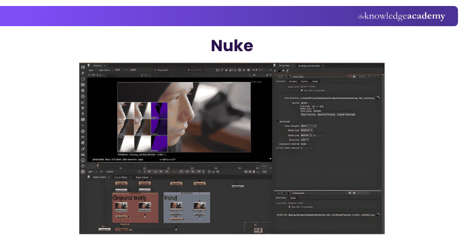The image size is (464, 245).
Task: Click the Batch Size value slider
Action: coord(320,136)
